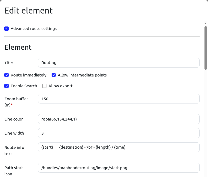Screen dimensions: 208x177
Task: Select the Line color rgba input field
Action: [119, 119]
